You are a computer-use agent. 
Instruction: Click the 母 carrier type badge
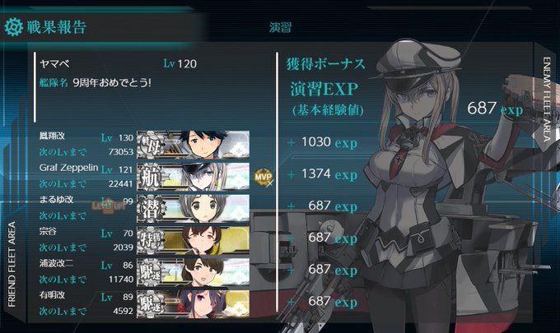click(149, 145)
